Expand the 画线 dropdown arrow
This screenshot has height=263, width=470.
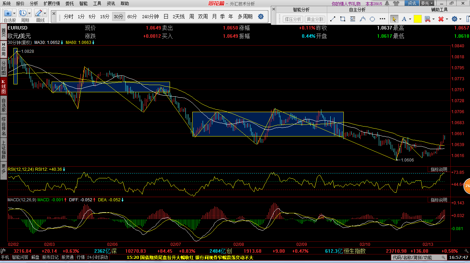coord(45,13)
